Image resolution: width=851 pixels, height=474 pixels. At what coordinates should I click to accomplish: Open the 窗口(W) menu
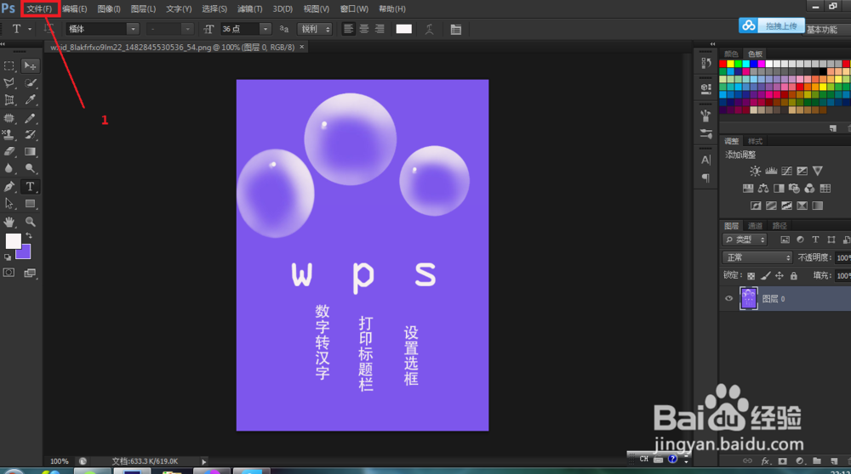[354, 8]
